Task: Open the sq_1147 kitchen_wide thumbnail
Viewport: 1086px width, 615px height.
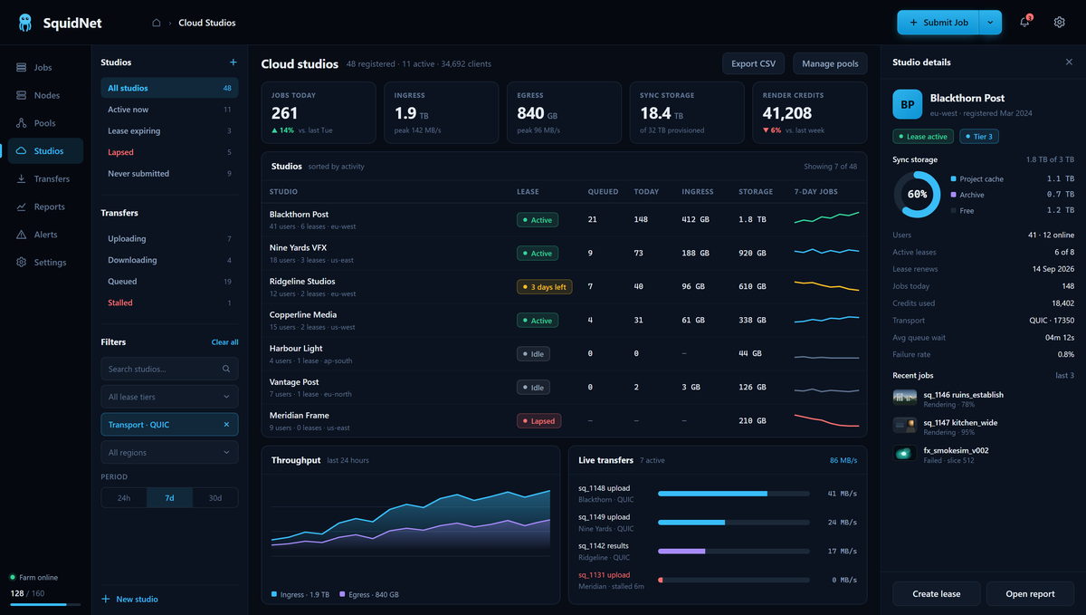Action: click(x=905, y=427)
